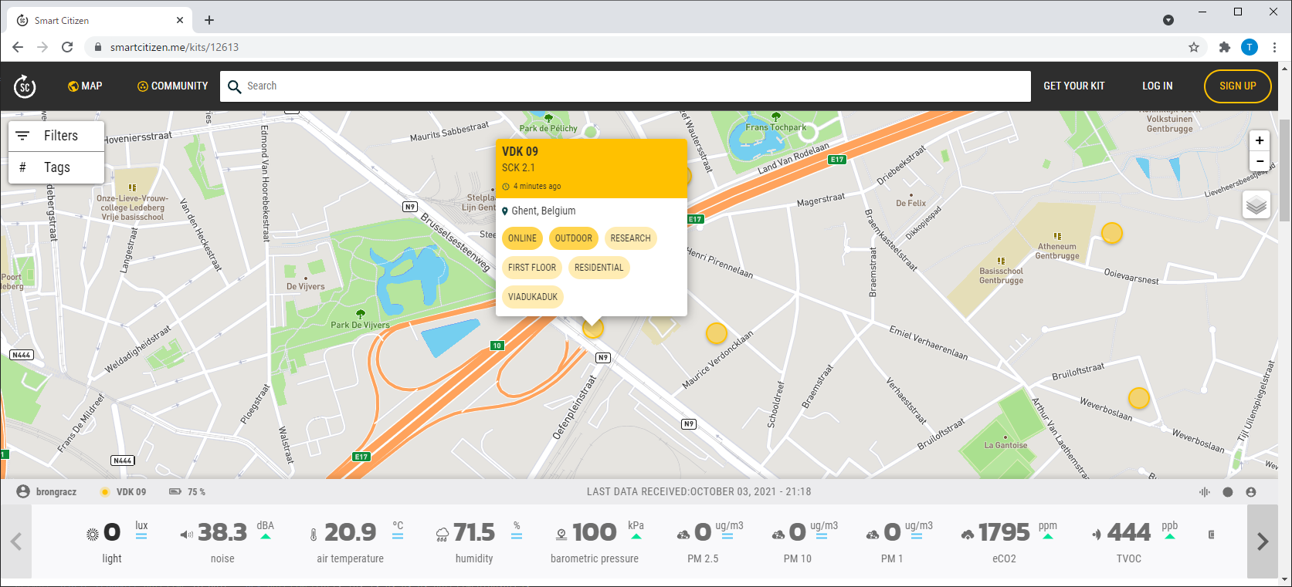The image size is (1292, 587).
Task: Click the dark circle kit icon in status bar
Action: point(1228,492)
